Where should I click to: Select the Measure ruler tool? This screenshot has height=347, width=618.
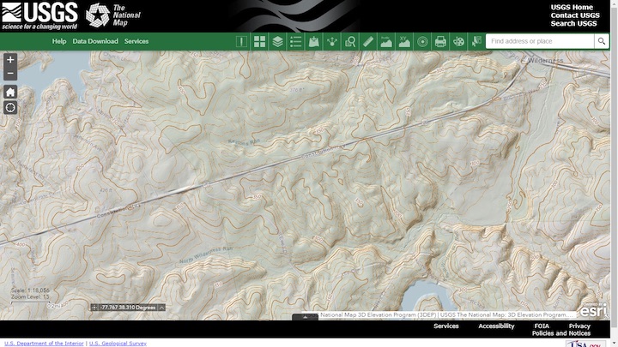[x=367, y=41]
